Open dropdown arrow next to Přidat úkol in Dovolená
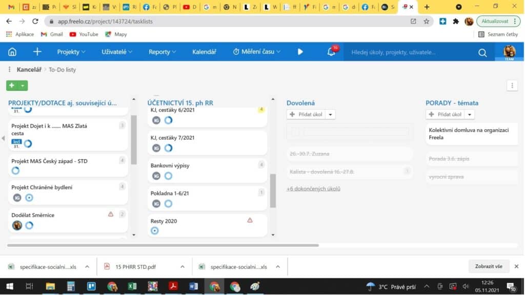Viewport: 525px width, 295px height. click(x=331, y=114)
